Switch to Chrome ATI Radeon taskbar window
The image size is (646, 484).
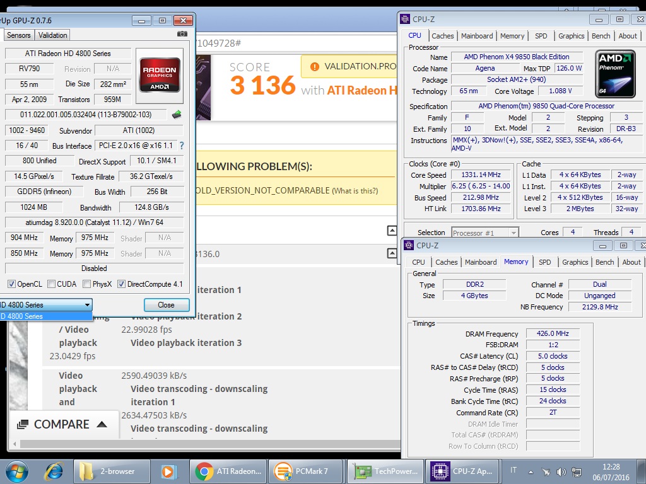[x=228, y=471]
